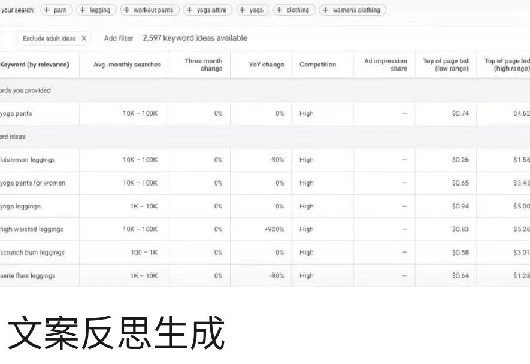The image size is (530, 364).
Task: Remove Exclude adult ideas filter via X icon
Action: coord(83,38)
